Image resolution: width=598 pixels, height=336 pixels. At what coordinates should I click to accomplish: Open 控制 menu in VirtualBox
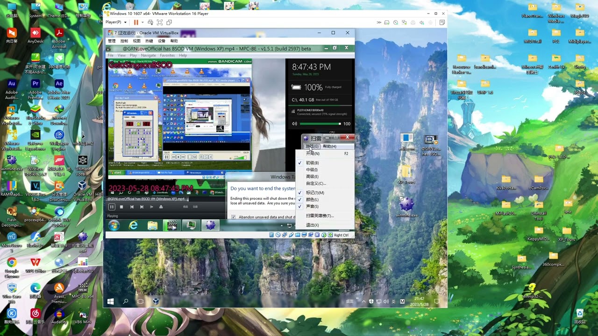click(124, 41)
